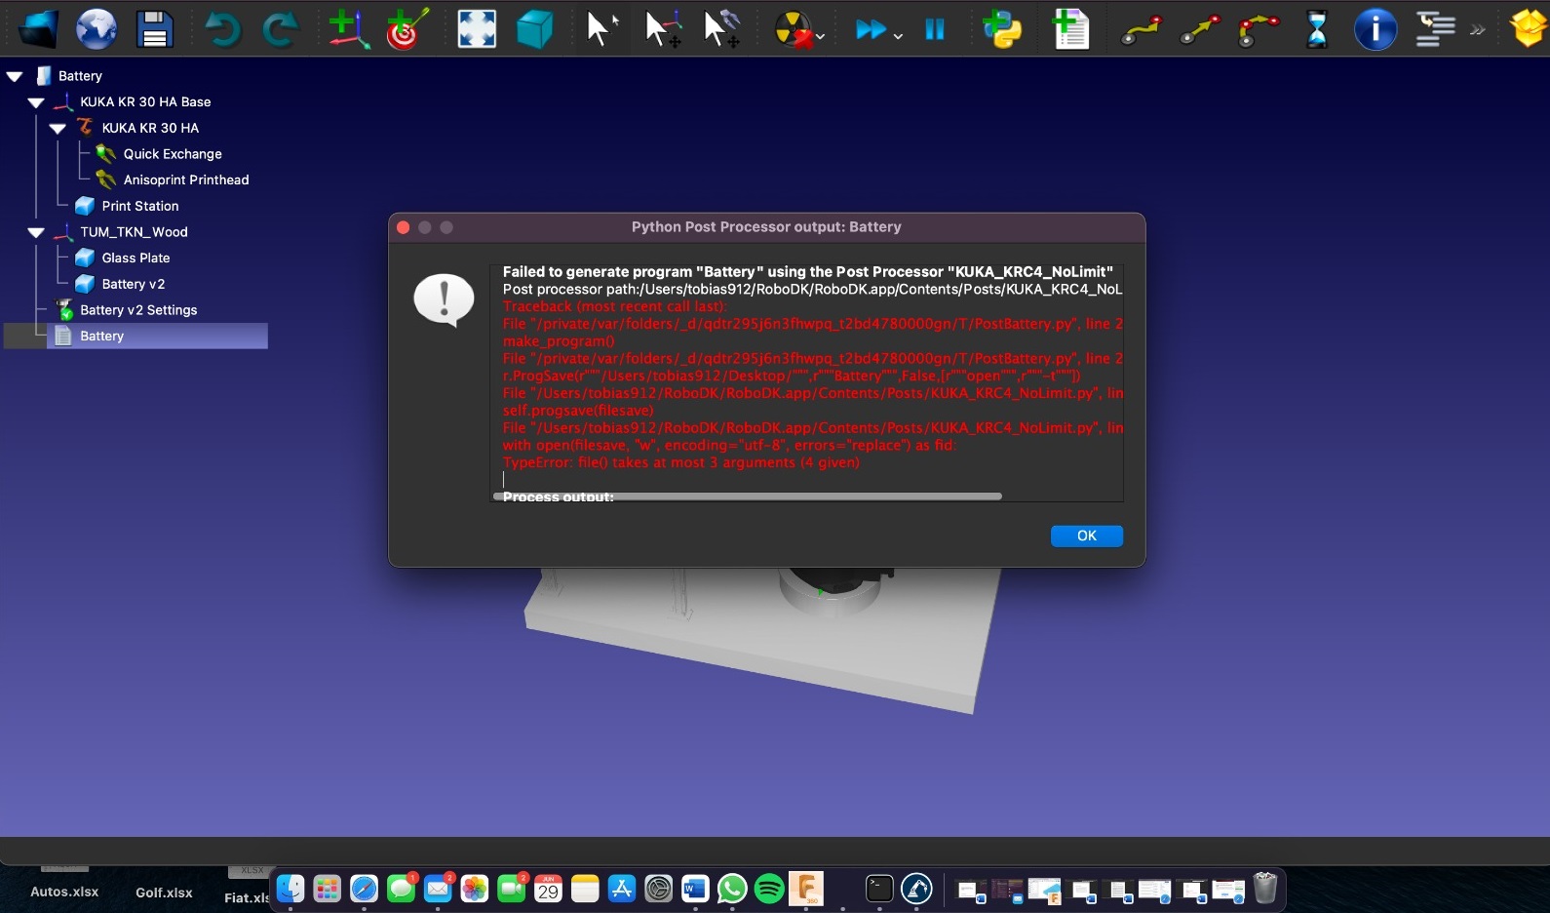This screenshot has width=1550, height=913.
Task: Click the info message instruction icon
Action: coord(1375,29)
